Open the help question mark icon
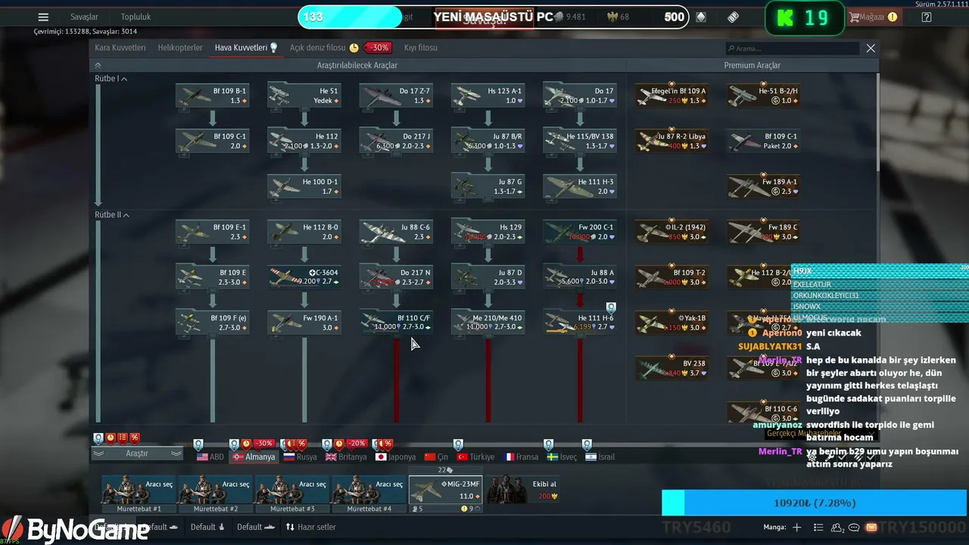 926,17
